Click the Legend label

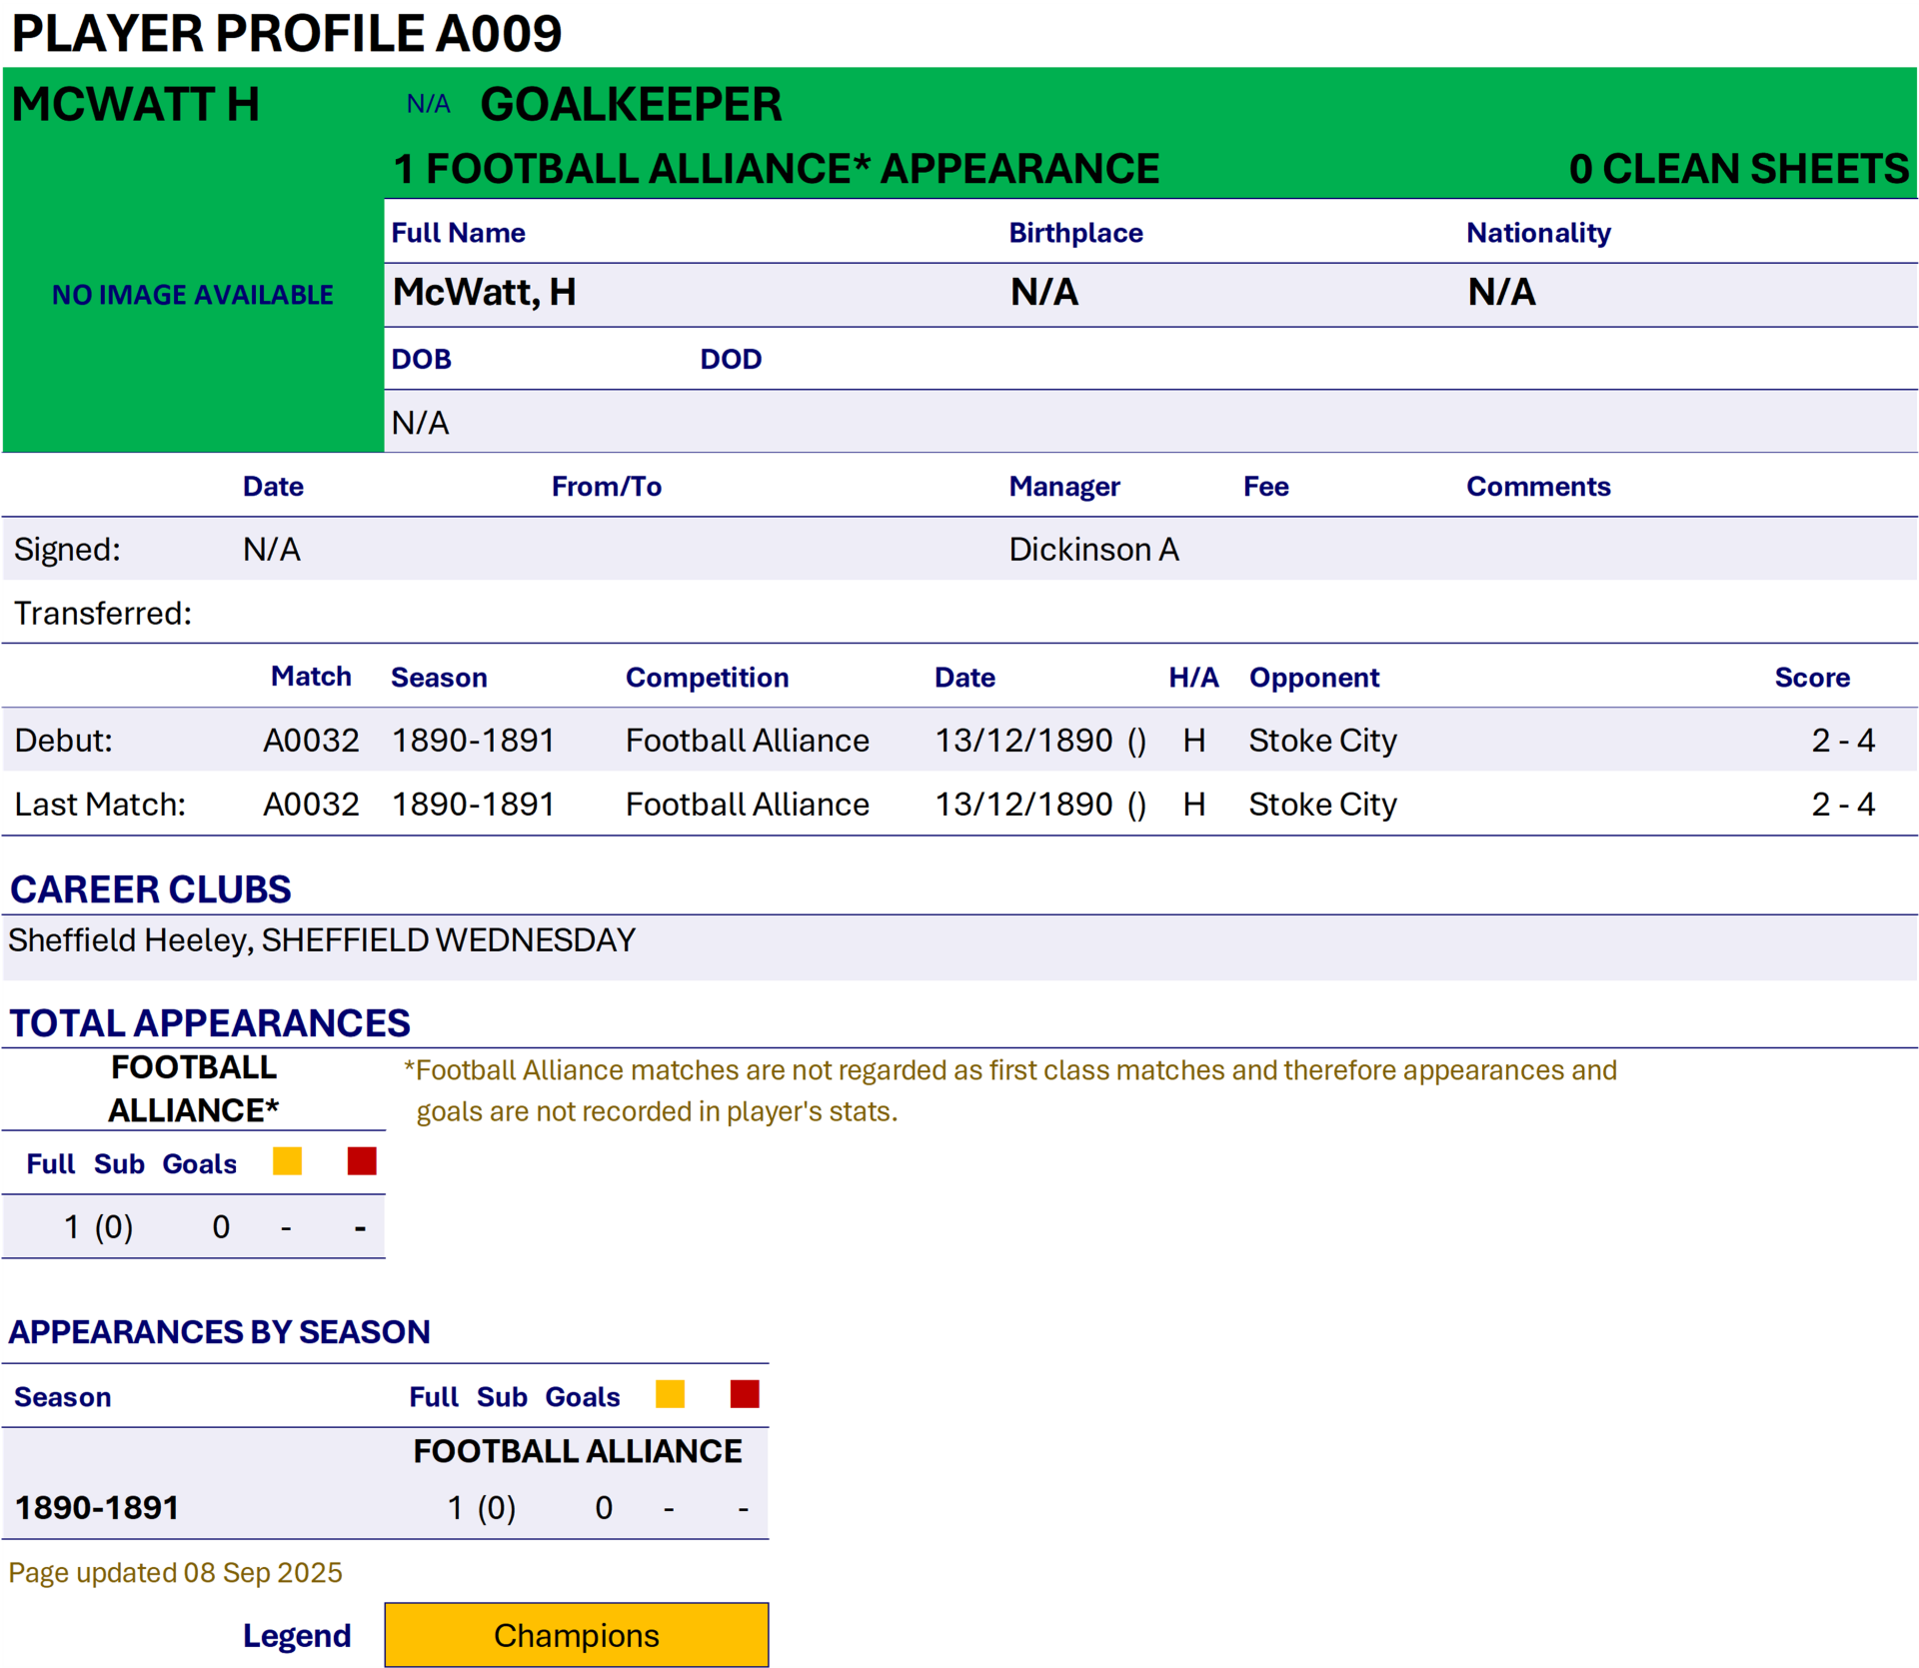[297, 1635]
